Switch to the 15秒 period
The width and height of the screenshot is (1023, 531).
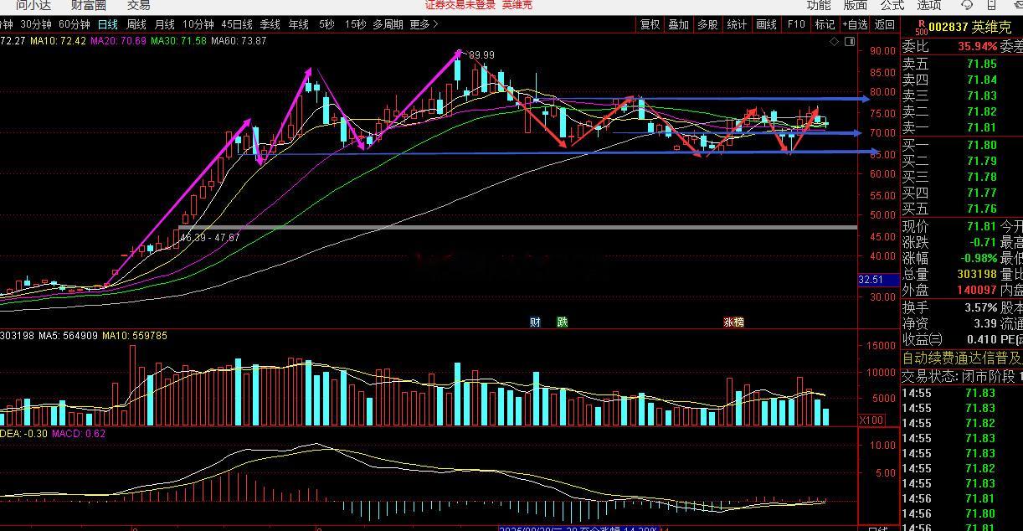click(355, 25)
